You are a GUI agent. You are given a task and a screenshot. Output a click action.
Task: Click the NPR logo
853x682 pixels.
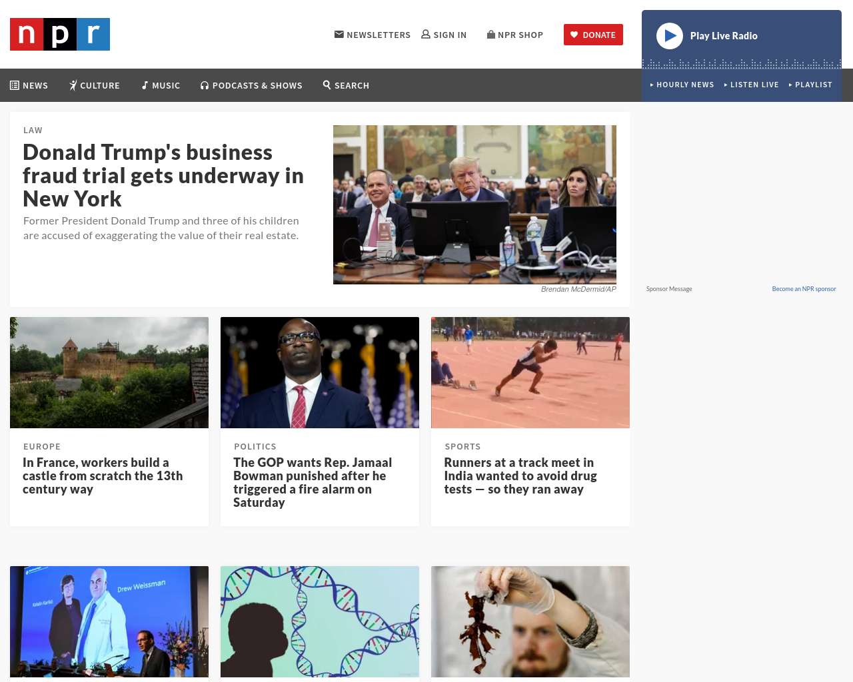tap(60, 35)
